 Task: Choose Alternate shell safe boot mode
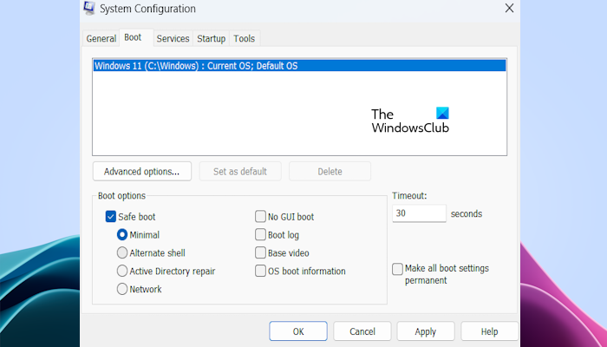[122, 253]
